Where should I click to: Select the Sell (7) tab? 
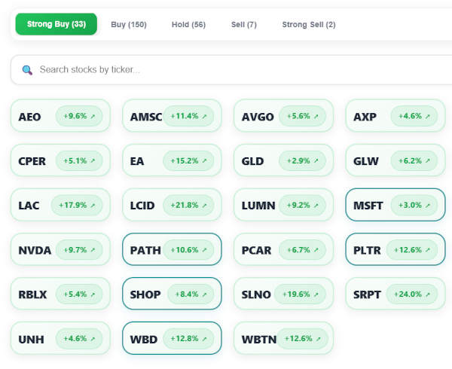(243, 25)
